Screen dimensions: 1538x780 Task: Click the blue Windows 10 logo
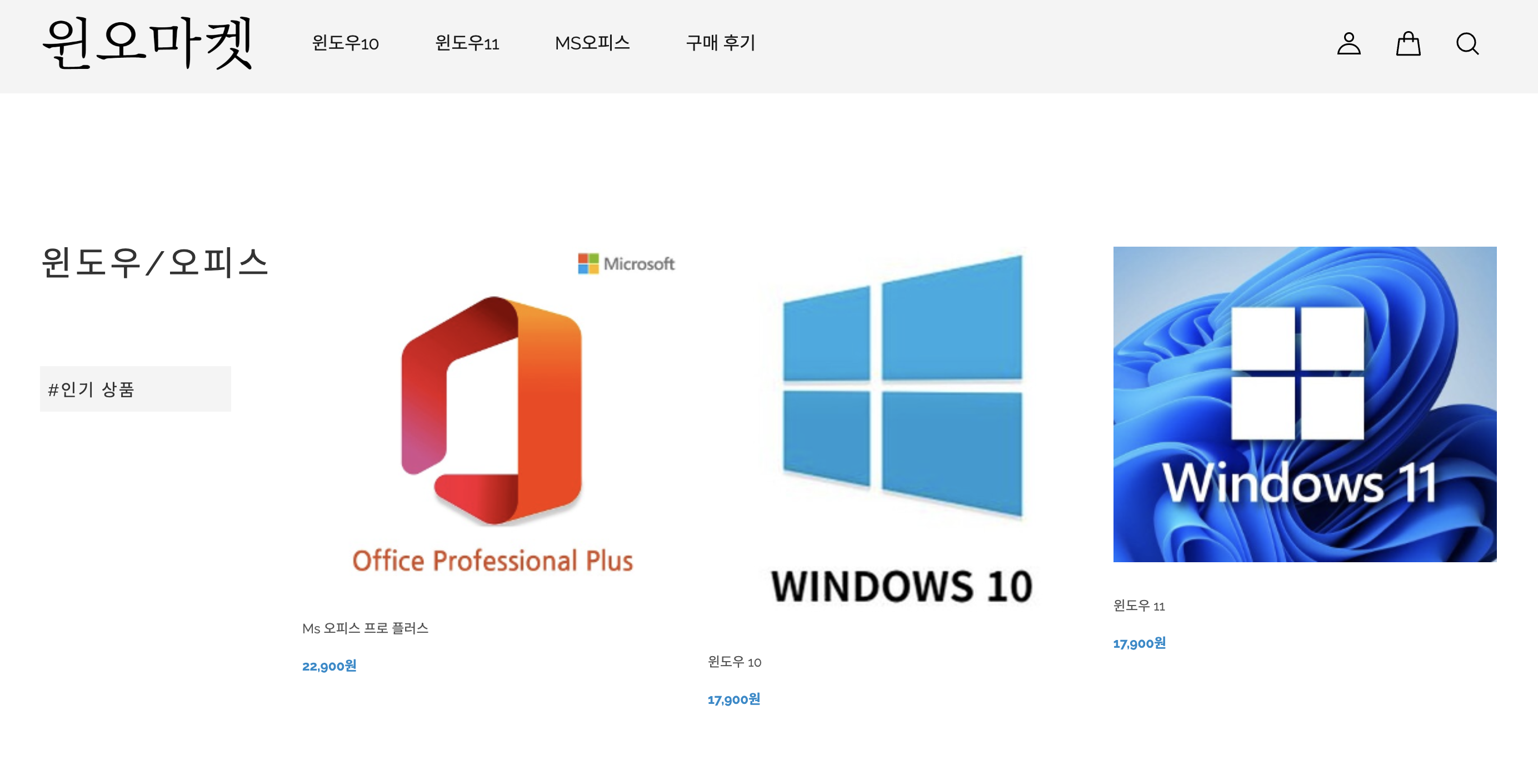click(x=902, y=385)
